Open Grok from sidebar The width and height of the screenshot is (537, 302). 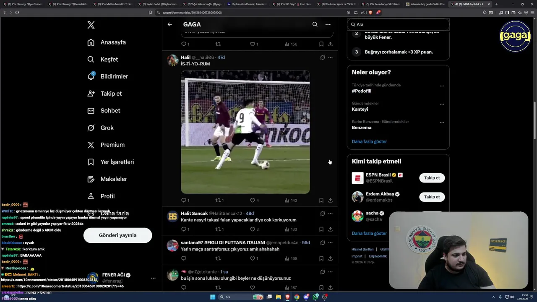click(x=100, y=128)
